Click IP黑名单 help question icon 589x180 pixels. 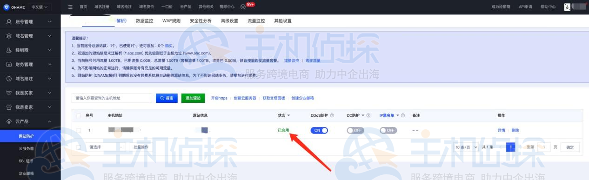point(403,115)
